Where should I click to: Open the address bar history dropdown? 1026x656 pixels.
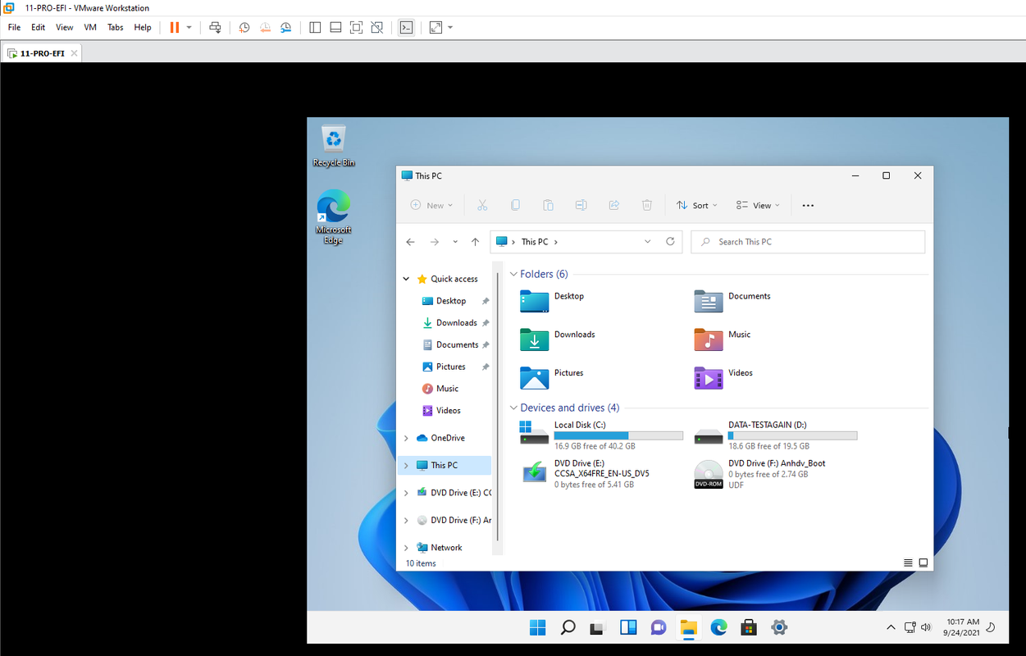click(x=648, y=242)
